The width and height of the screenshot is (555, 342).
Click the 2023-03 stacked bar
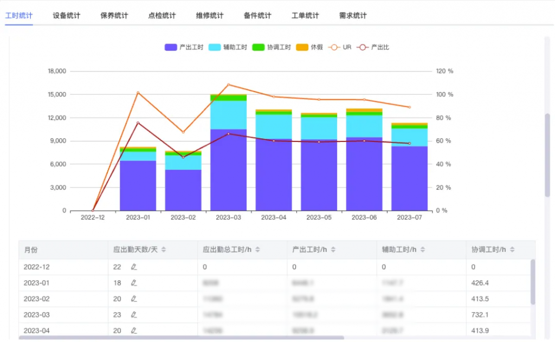[228, 152]
